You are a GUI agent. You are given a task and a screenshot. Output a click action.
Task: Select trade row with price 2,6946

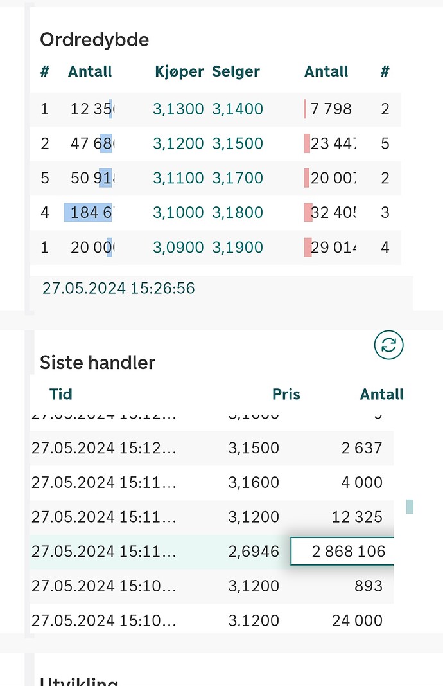(212, 551)
